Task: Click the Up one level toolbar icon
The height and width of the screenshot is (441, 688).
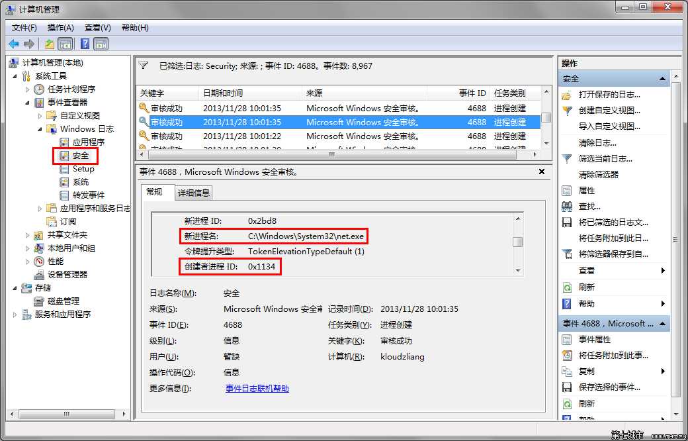Action: [x=49, y=44]
